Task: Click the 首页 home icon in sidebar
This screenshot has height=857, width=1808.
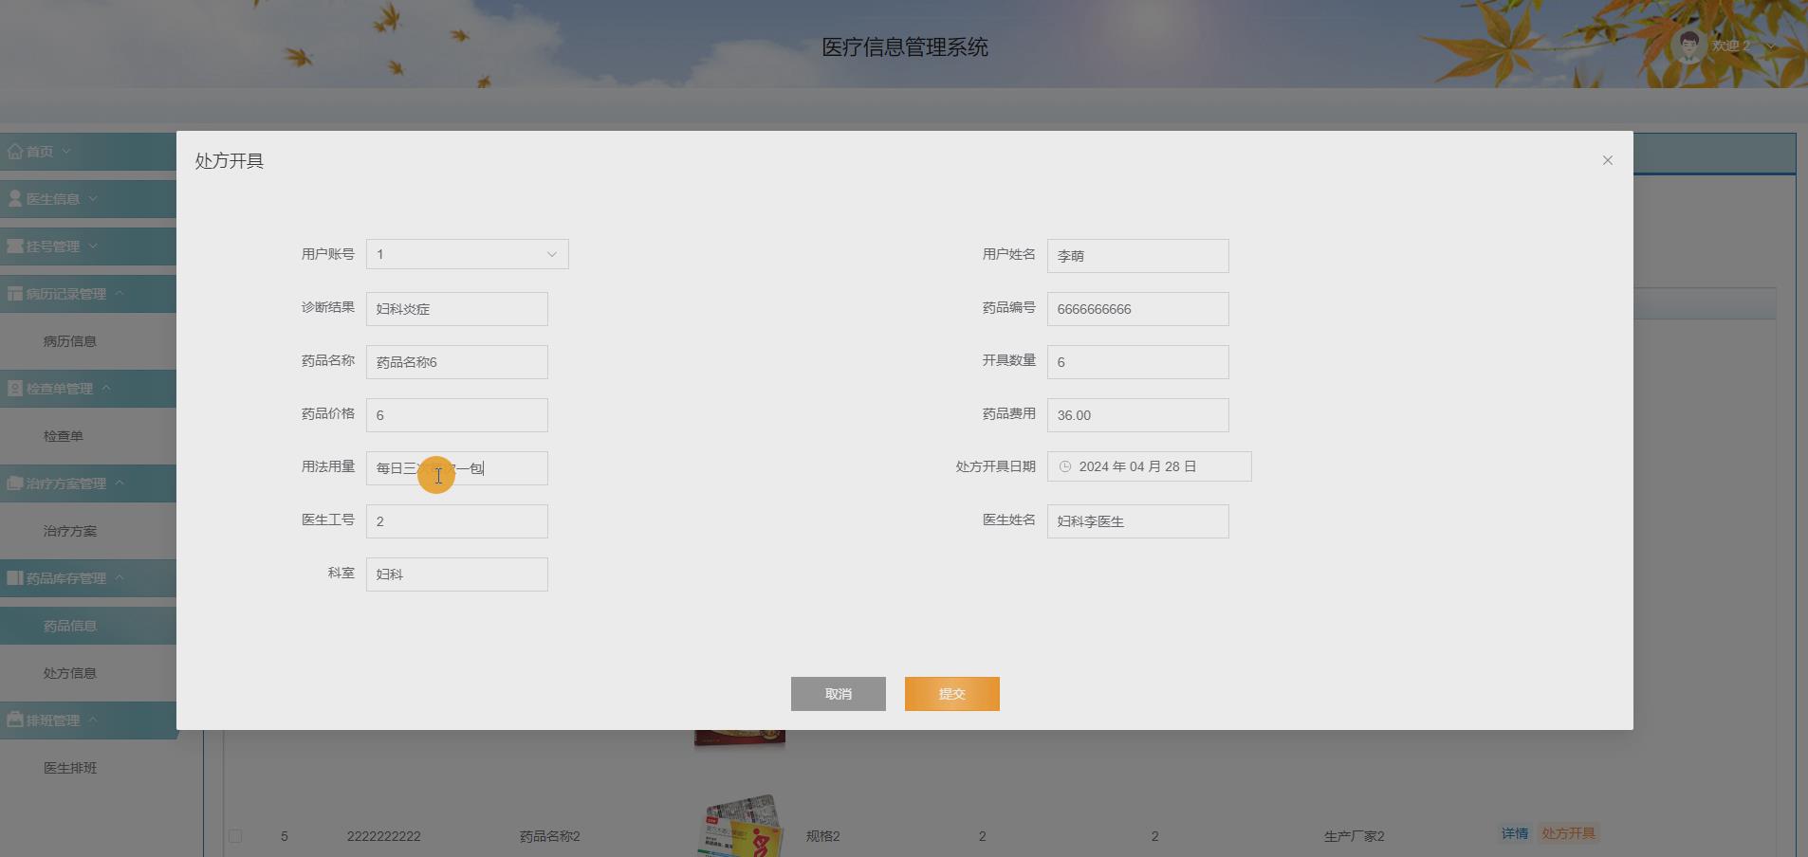Action: point(14,151)
